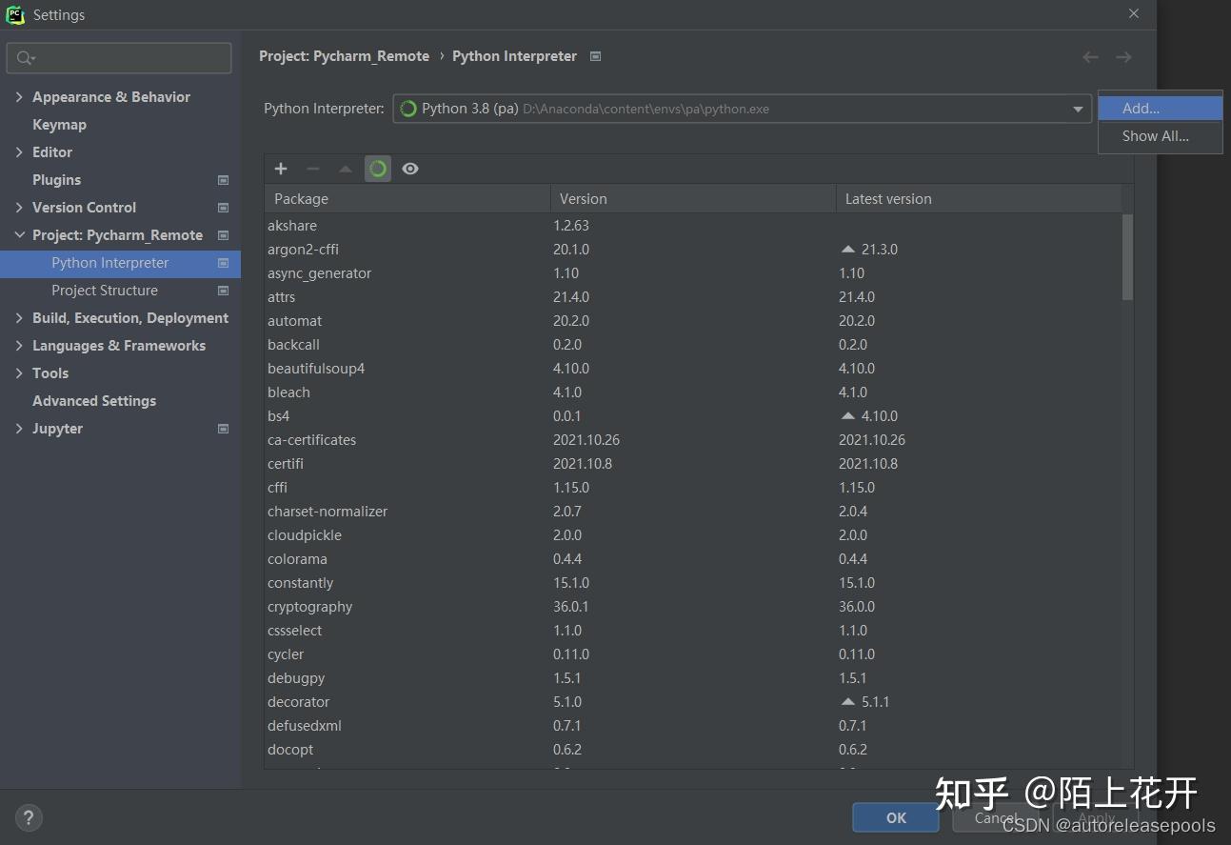Image resolution: width=1231 pixels, height=845 pixels.
Task: Click the settings search field
Action: click(x=118, y=57)
